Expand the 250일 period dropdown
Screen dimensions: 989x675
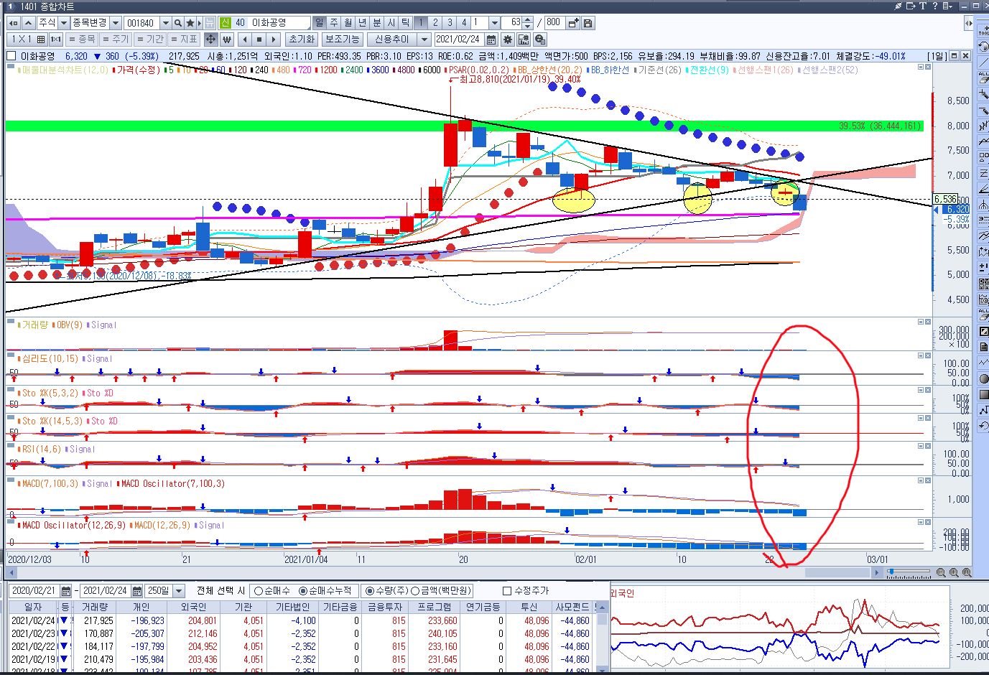[179, 591]
